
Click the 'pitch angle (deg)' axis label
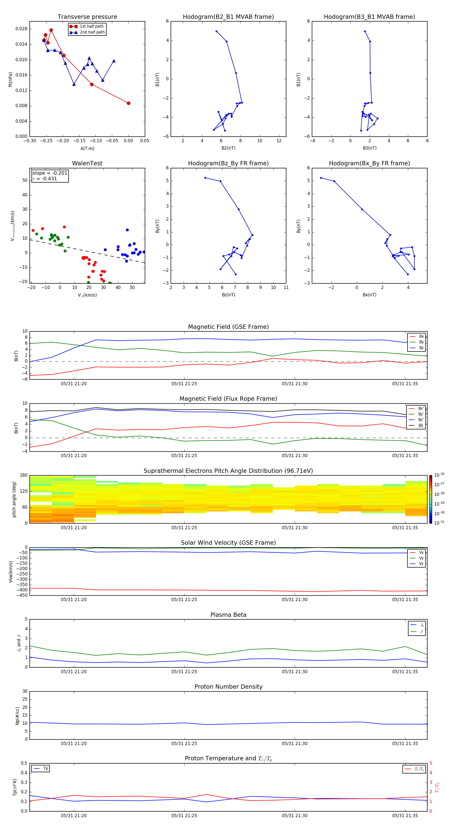(x=14, y=499)
